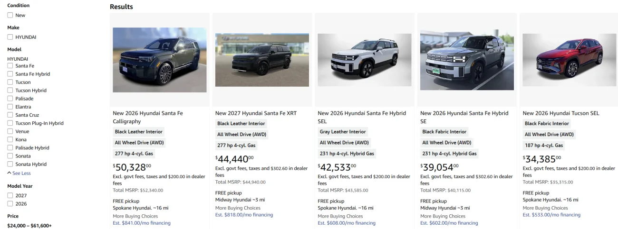Filter by model year 2026
The height and width of the screenshot is (229, 618).
click(x=10, y=204)
